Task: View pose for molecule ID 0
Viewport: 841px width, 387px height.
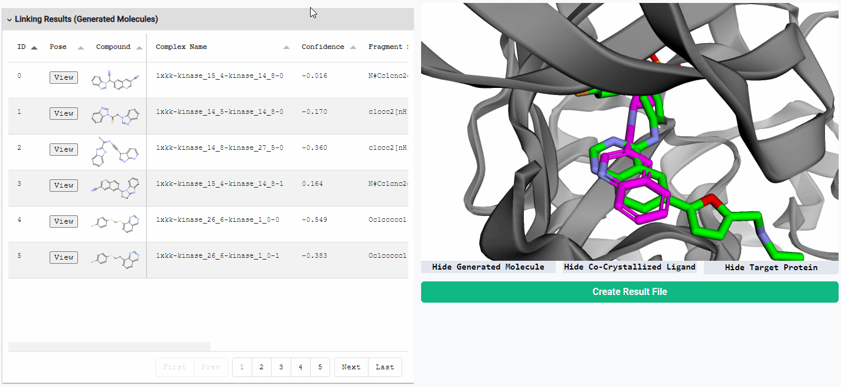Action: pyautogui.click(x=64, y=77)
